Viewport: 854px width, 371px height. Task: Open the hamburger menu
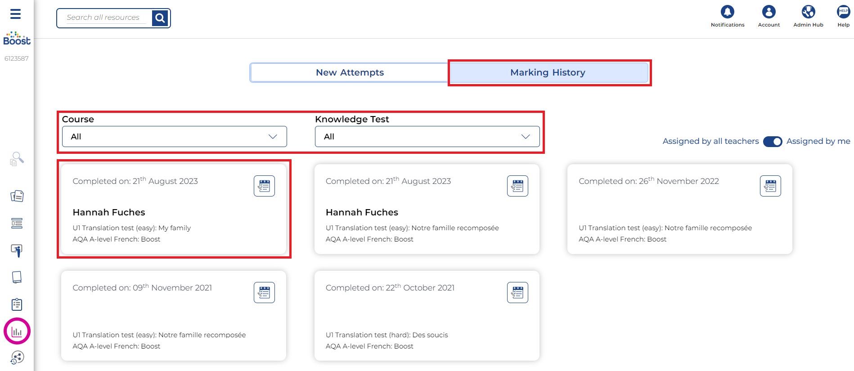coord(16,14)
